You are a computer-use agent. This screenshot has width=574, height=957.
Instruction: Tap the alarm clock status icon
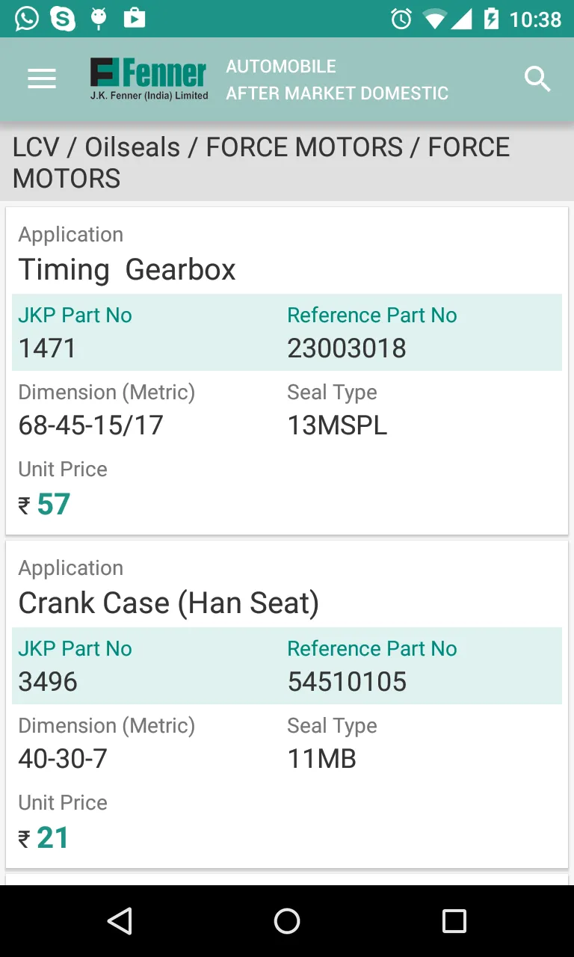tap(401, 19)
